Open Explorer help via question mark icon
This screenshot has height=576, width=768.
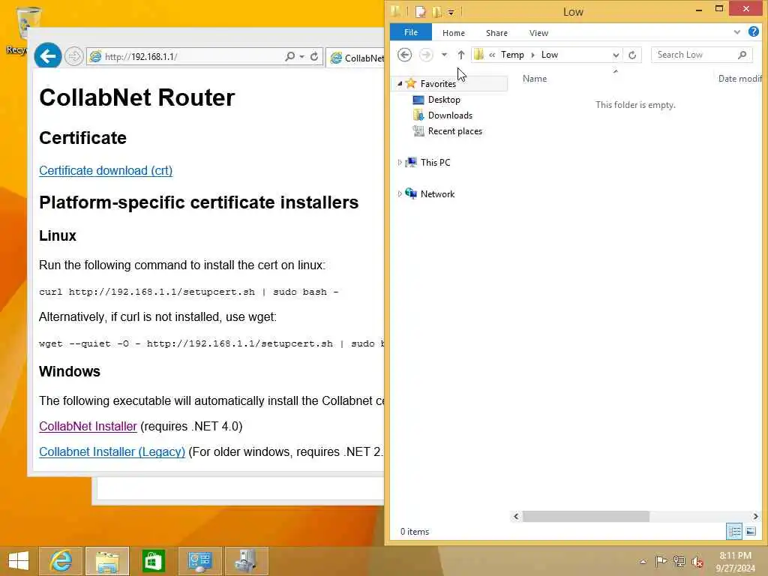(x=753, y=31)
